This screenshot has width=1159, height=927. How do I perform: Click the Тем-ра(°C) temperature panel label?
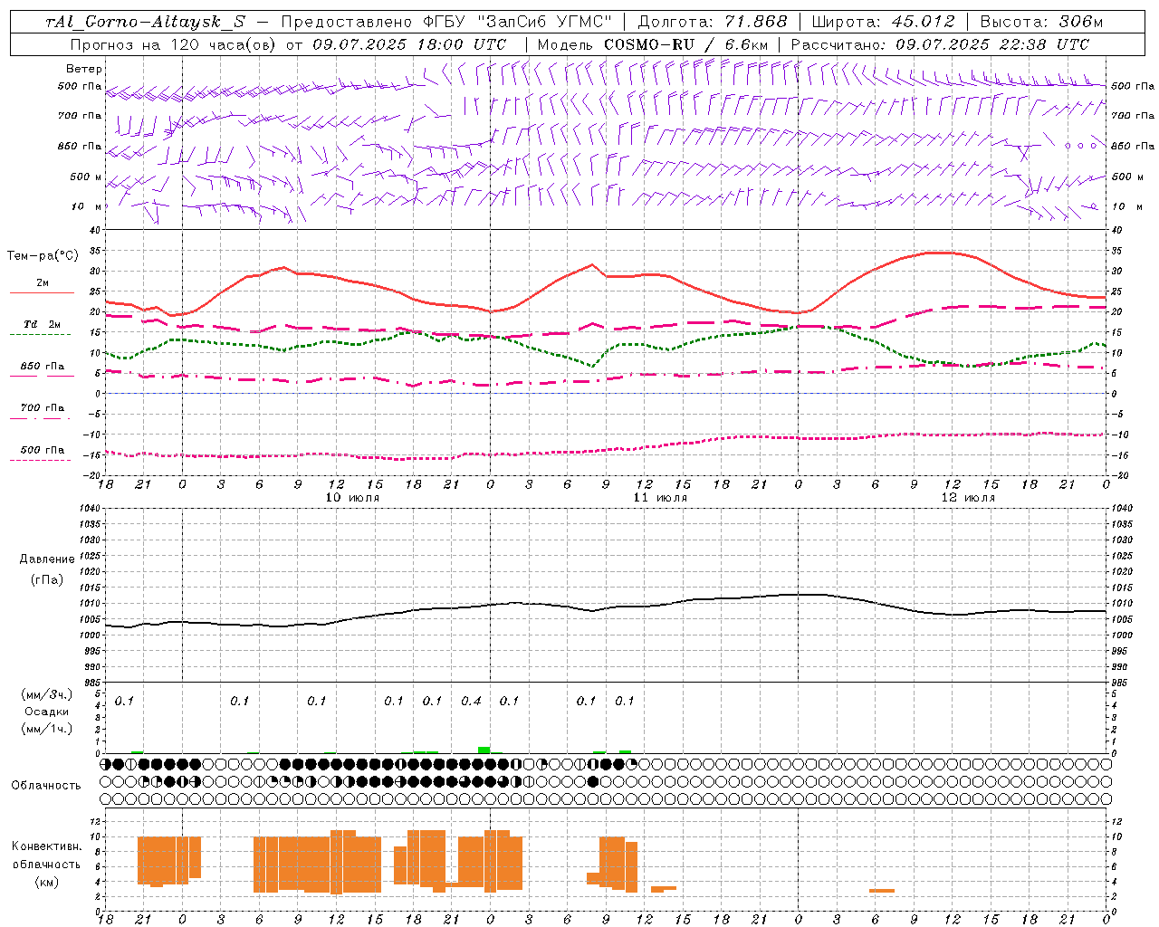pyautogui.click(x=43, y=256)
